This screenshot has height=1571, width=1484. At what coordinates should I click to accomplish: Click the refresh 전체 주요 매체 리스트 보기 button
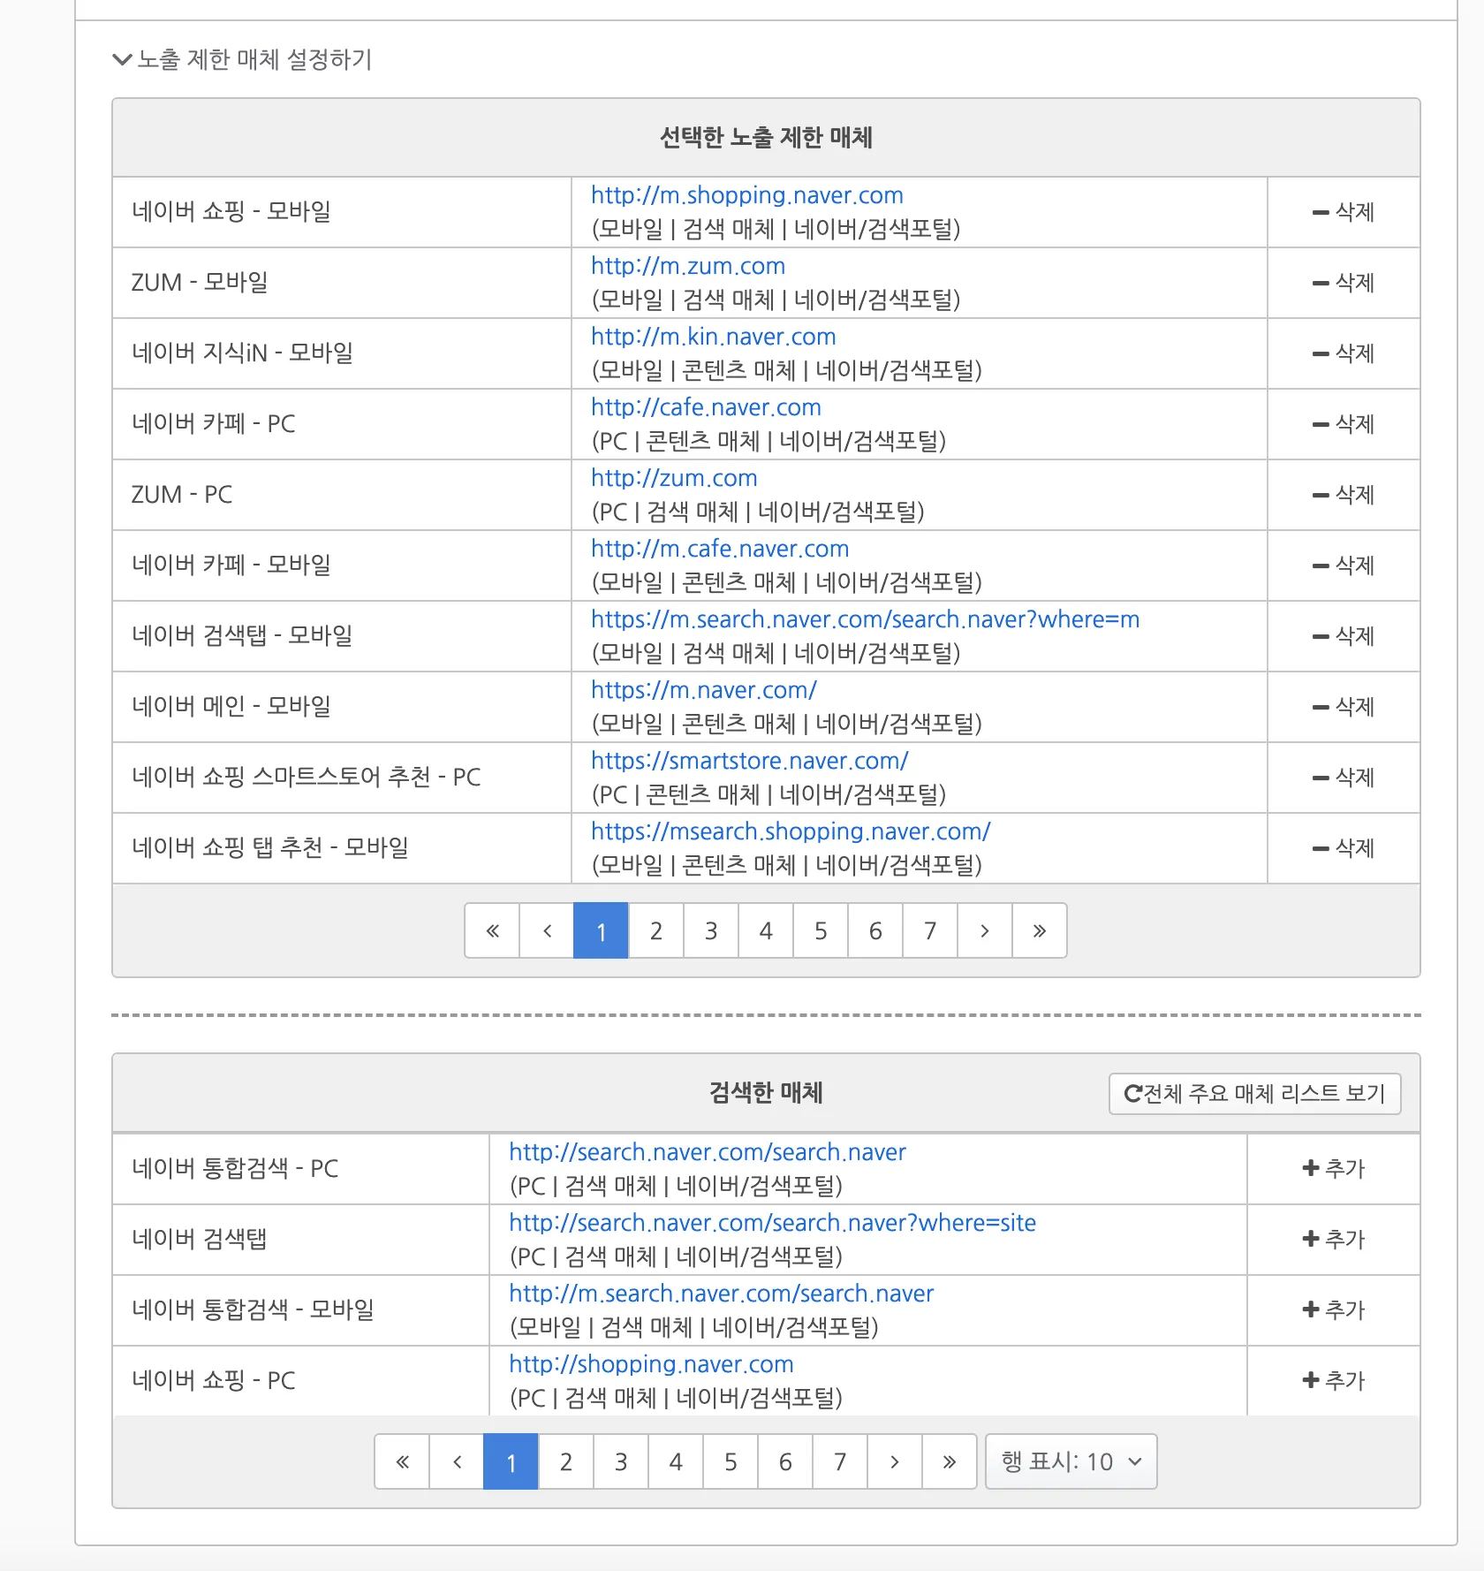[1254, 1094]
